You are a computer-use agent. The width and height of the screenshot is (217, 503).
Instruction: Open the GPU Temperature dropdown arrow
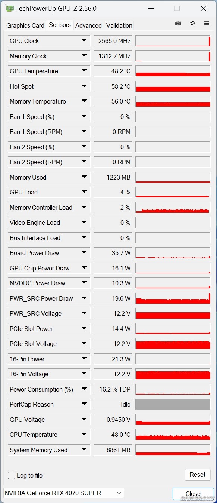tap(84, 71)
